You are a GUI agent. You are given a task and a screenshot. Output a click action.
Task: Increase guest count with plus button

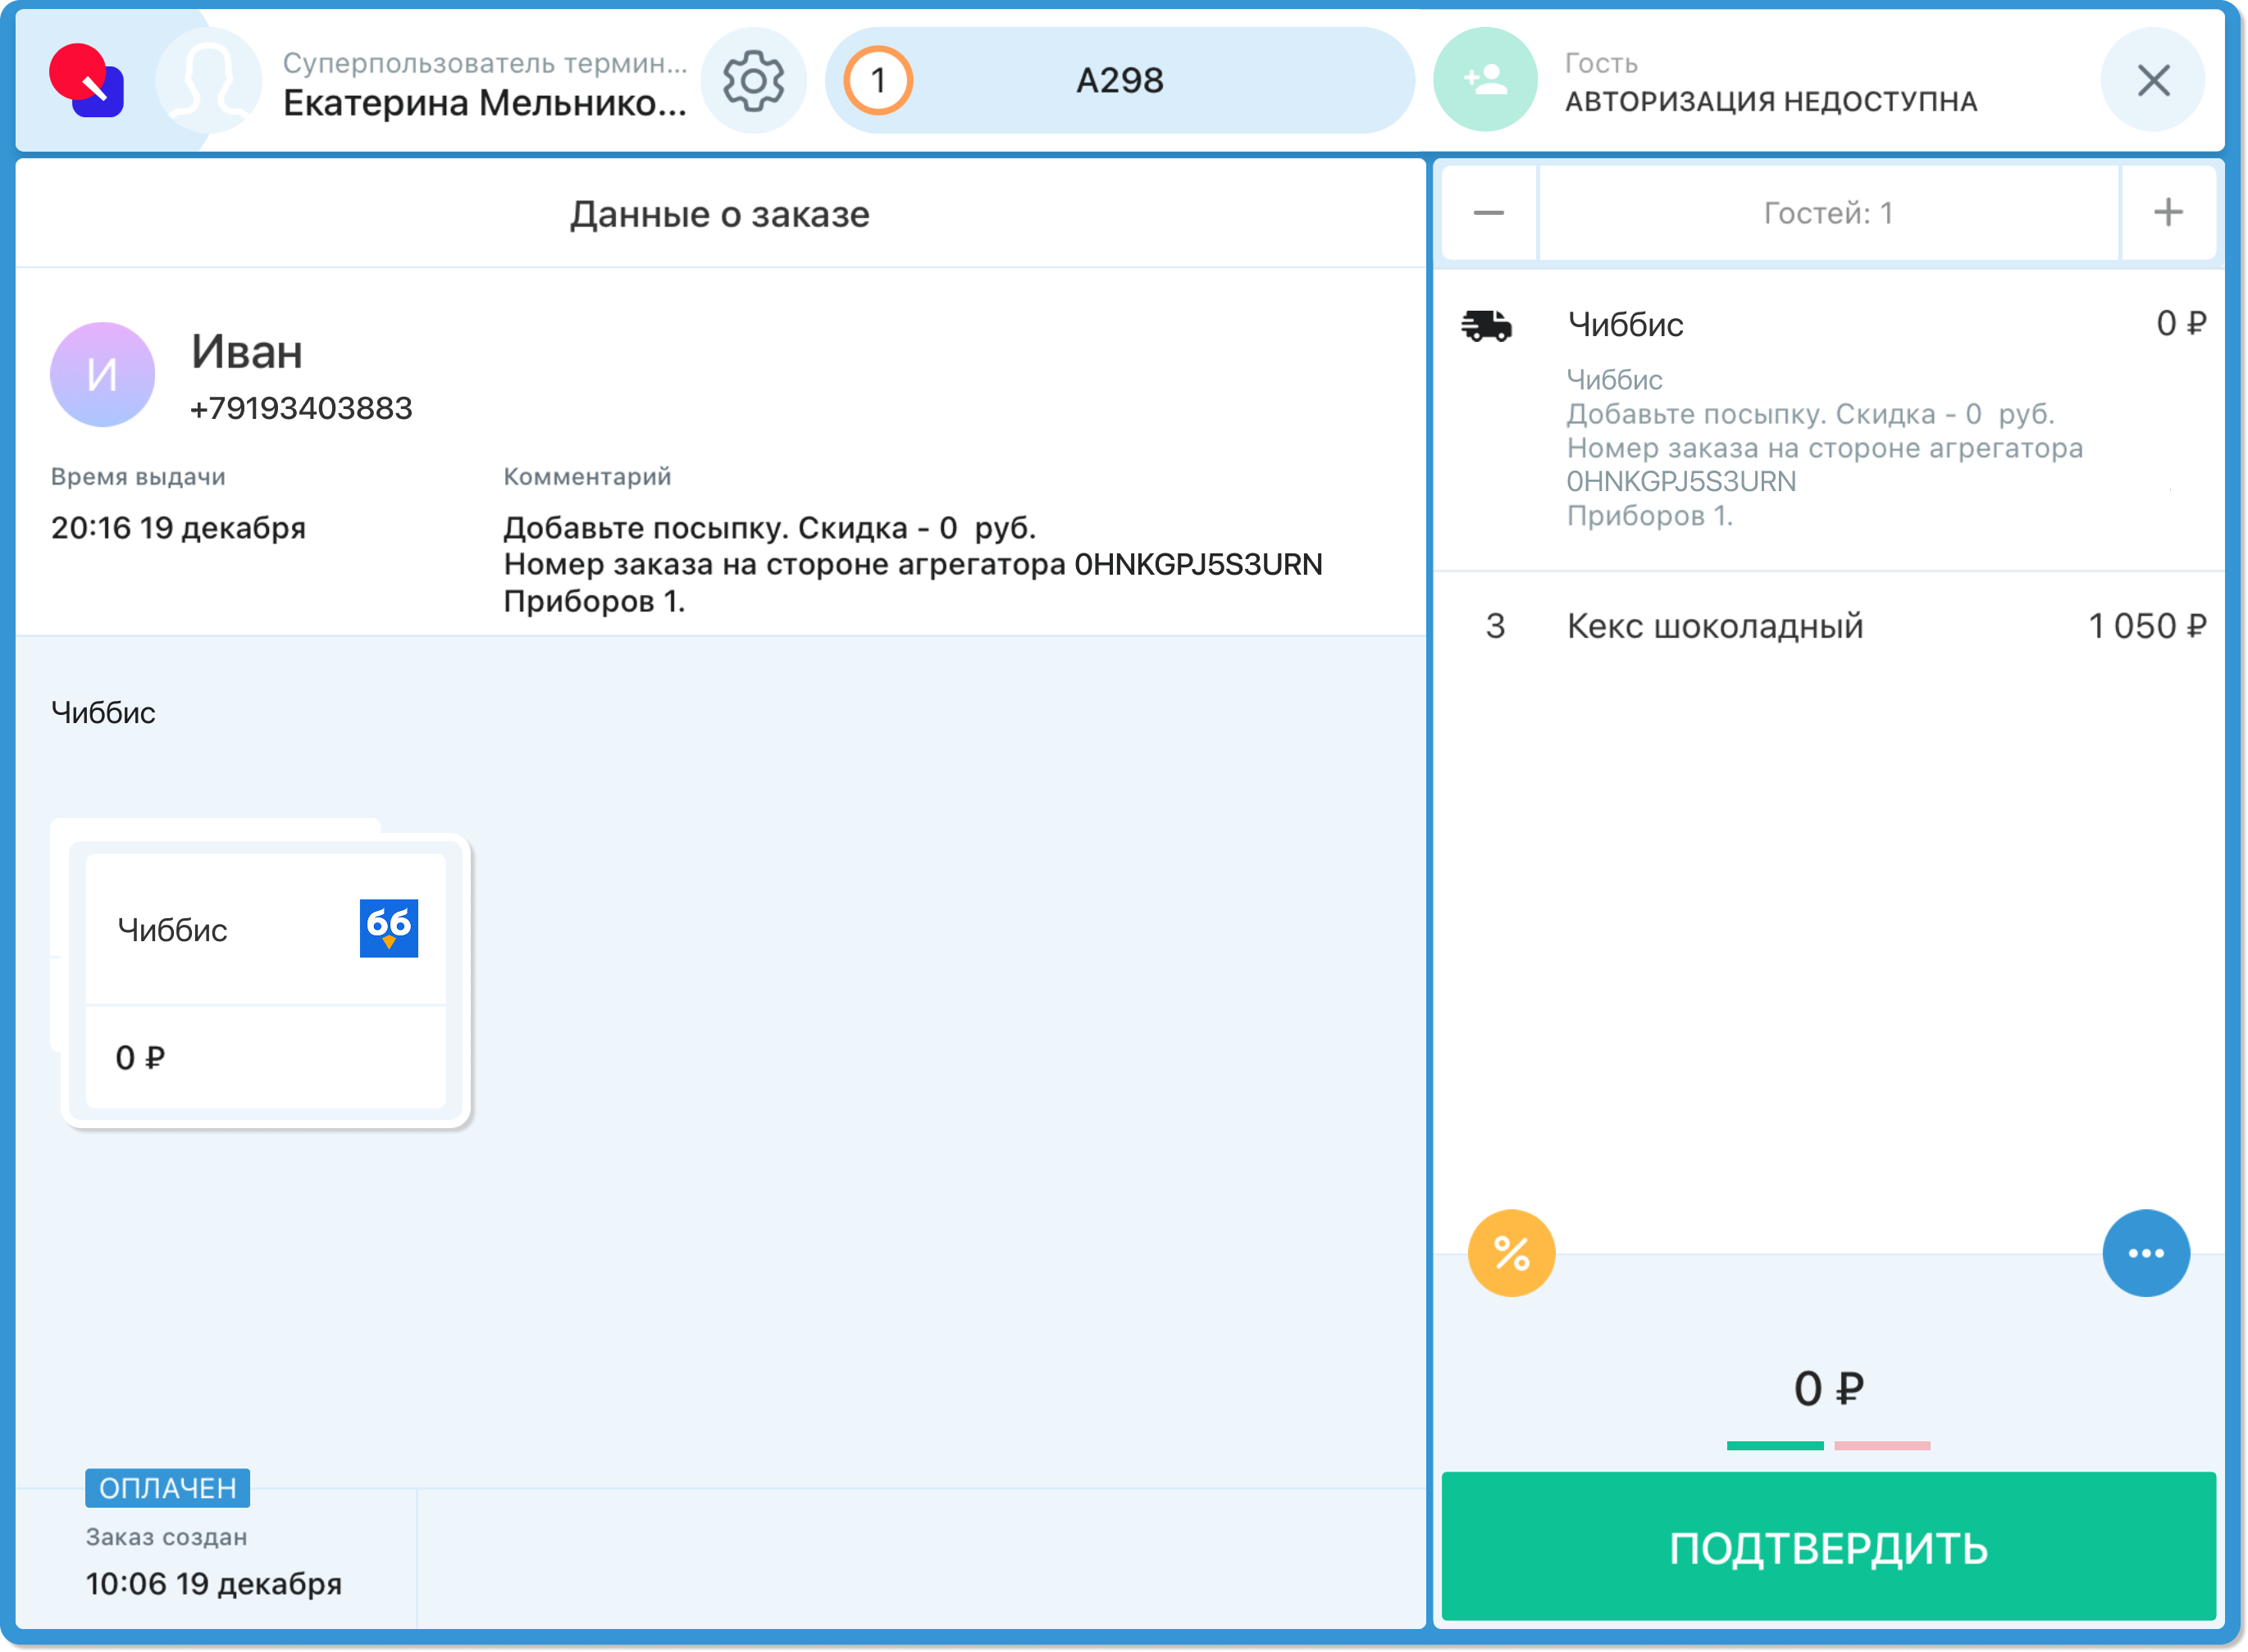[2167, 213]
